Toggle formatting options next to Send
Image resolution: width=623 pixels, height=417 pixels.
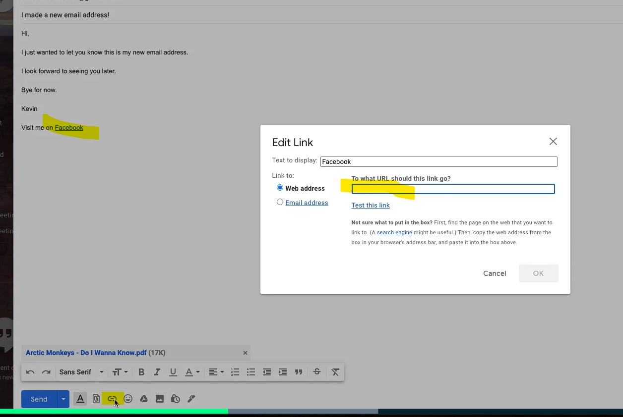point(80,399)
